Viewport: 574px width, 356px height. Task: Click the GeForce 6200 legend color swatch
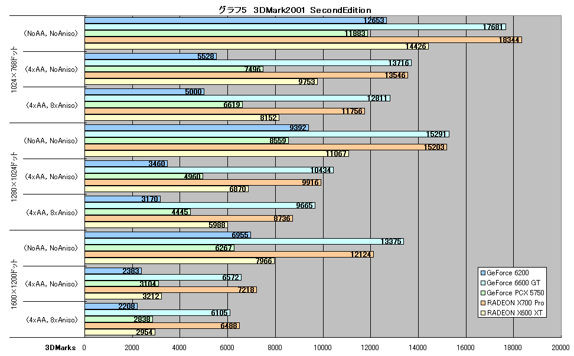(x=482, y=273)
